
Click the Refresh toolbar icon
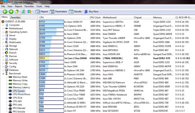tap(23, 12)
